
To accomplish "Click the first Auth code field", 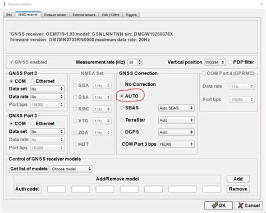I will [56, 189].
